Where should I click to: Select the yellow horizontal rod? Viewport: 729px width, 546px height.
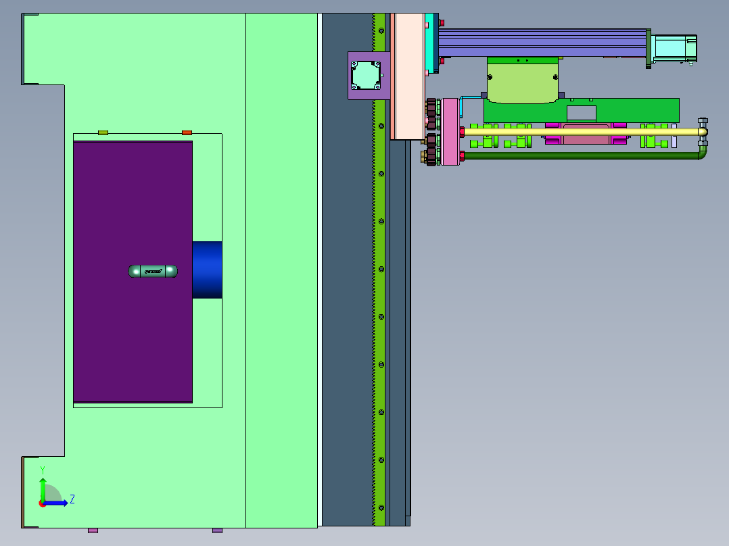[585, 132]
